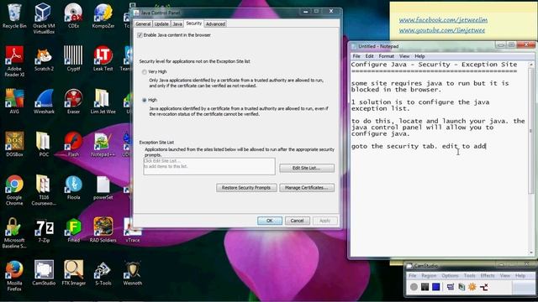Click CamStudio's green record-format toolbar icon
This screenshot has width=538, height=302.
coord(462,287)
